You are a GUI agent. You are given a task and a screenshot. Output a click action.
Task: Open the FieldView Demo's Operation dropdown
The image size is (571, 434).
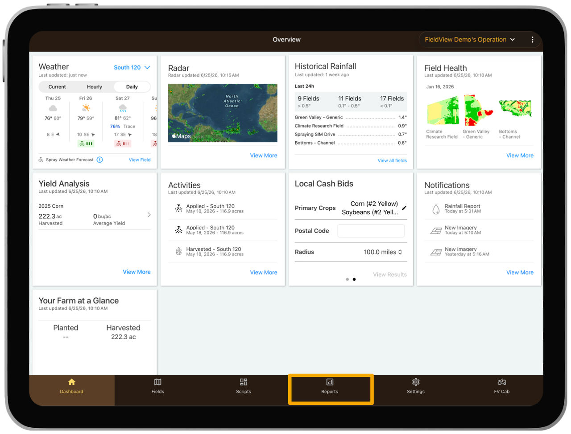[x=470, y=40]
